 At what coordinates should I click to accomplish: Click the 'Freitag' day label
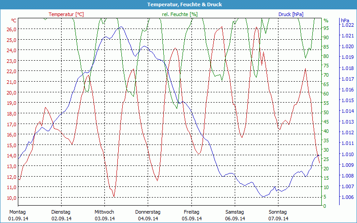click(x=191, y=212)
